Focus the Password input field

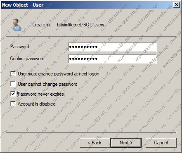coord(112,47)
